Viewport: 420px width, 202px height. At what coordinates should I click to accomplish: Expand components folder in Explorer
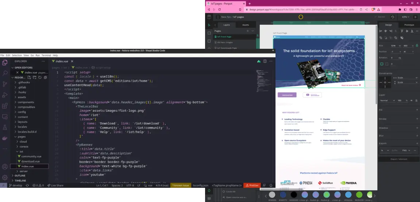26,102
